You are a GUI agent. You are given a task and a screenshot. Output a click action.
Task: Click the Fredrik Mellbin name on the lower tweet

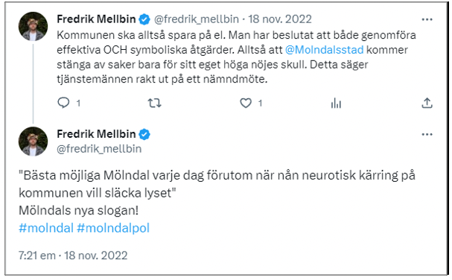96,134
